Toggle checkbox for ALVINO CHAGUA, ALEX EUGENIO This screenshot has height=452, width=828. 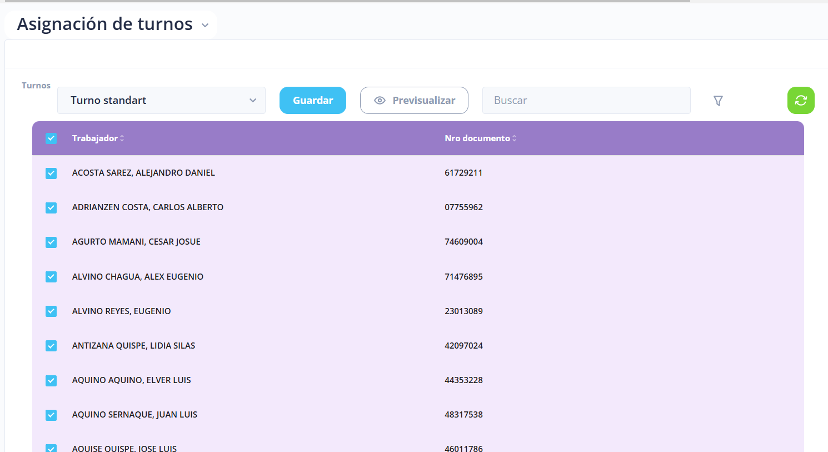[x=51, y=277]
